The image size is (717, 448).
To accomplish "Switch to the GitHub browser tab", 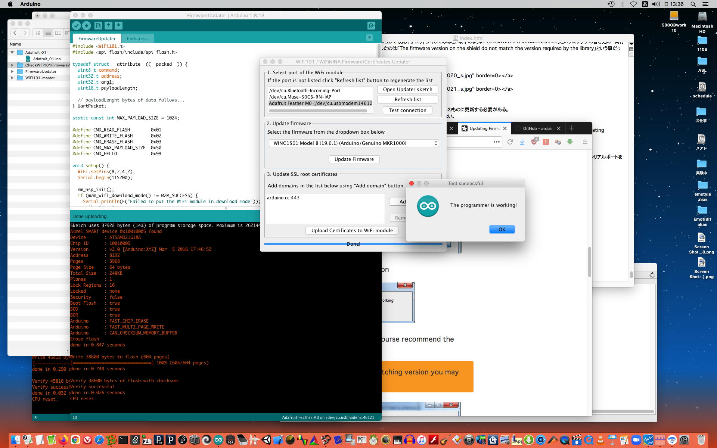I will point(537,128).
